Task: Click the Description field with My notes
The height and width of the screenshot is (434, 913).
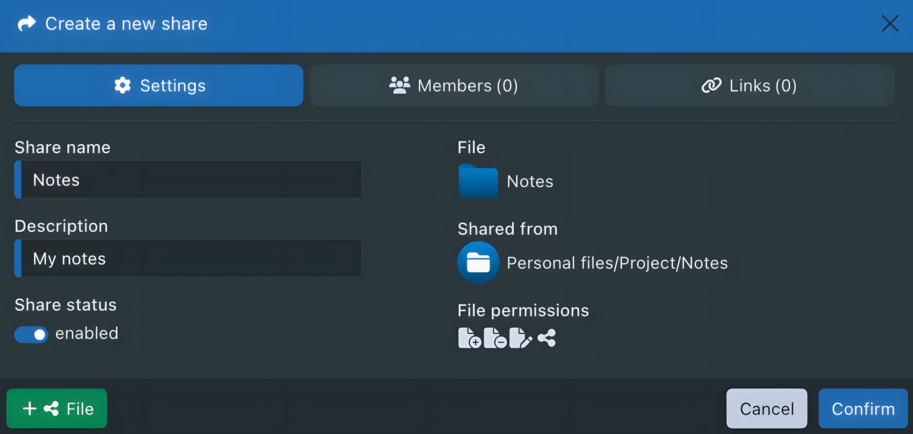Action: 188,258
